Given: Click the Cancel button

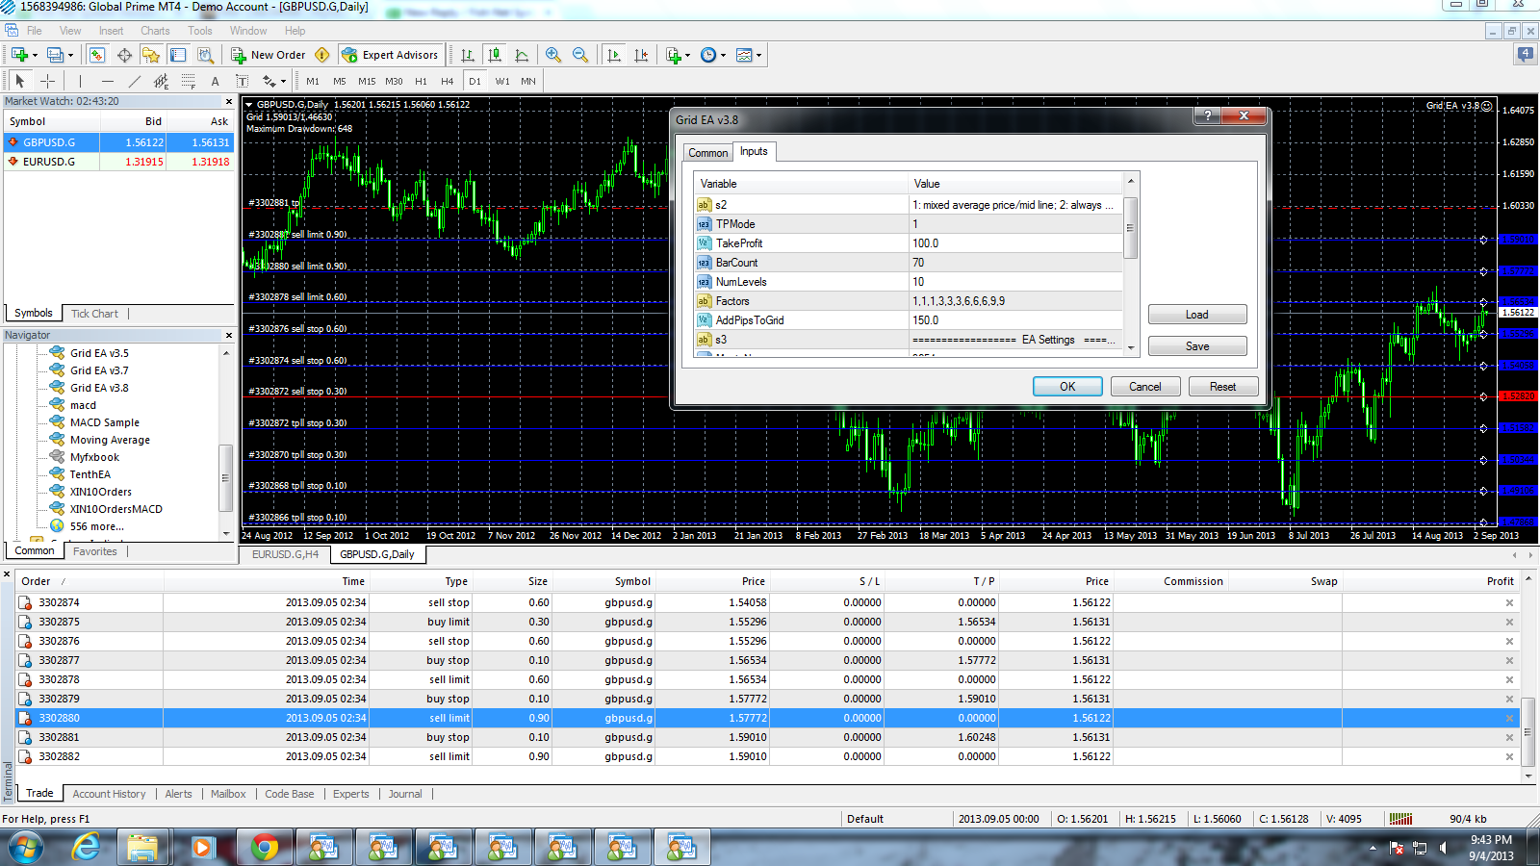Looking at the screenshot, I should 1145,387.
